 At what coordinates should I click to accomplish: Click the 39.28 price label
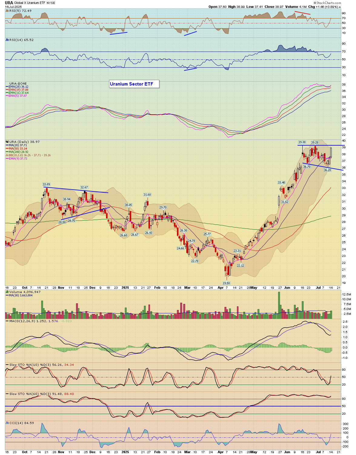click(x=315, y=142)
